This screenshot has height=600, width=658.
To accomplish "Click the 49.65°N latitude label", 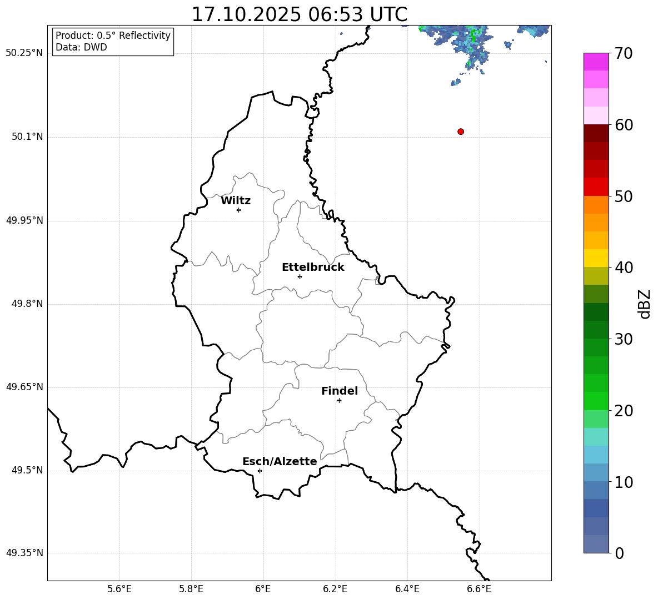I will point(24,387).
